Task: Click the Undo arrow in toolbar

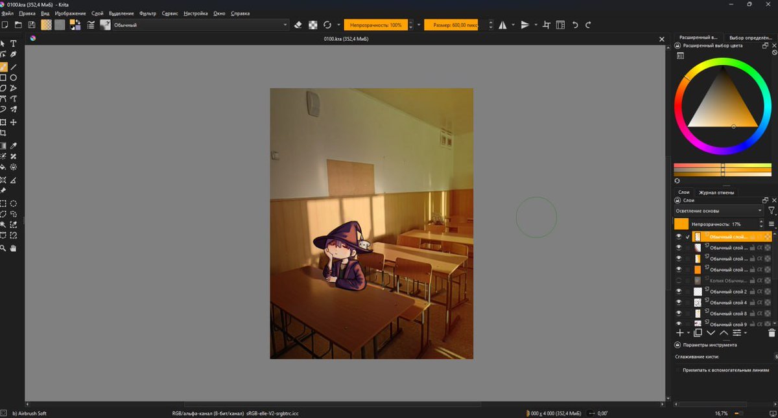Action: click(x=574, y=25)
